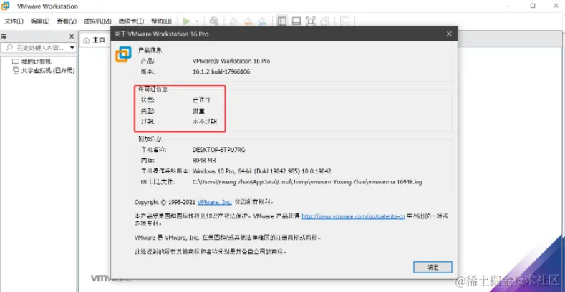
Task: Click license status value 已许可
Action: click(x=201, y=100)
